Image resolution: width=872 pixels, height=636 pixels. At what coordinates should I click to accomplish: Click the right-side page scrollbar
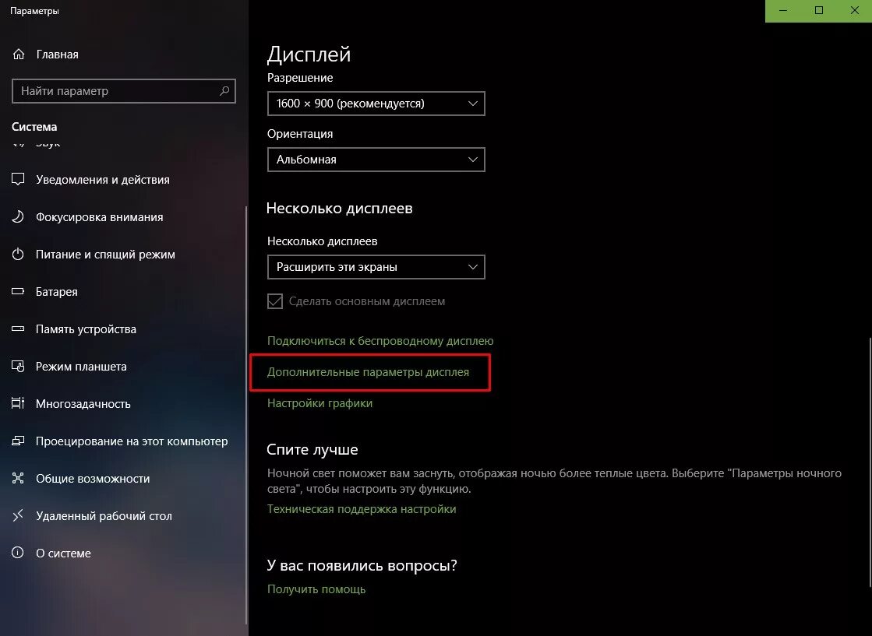tap(869, 461)
